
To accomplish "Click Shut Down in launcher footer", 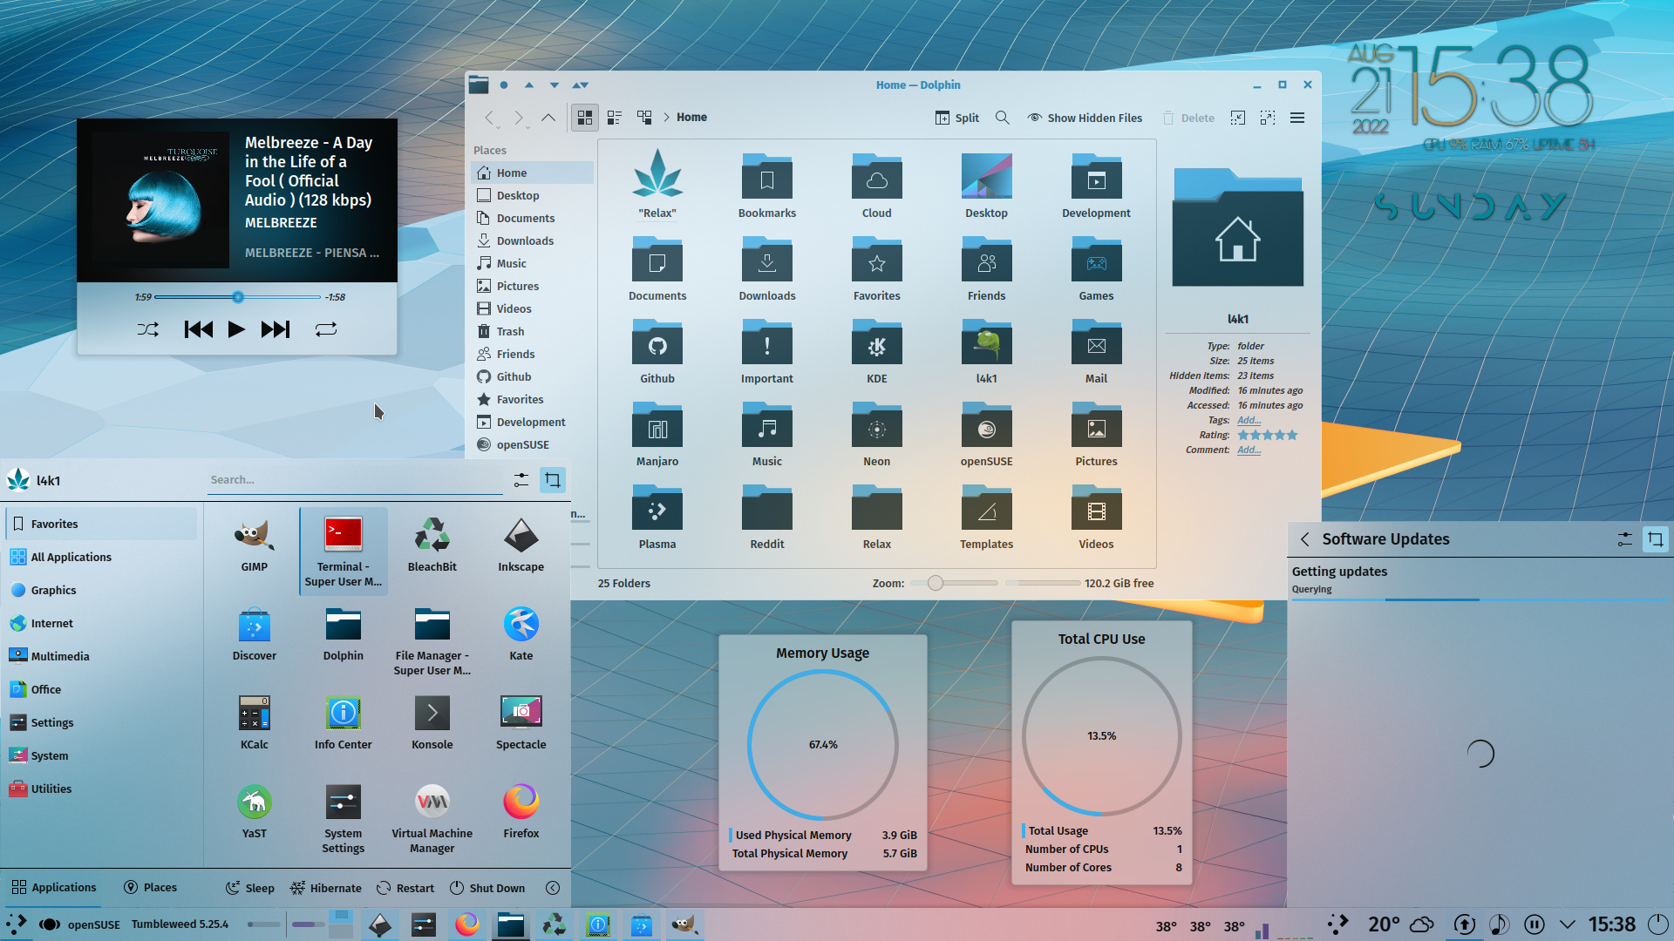I will (x=487, y=888).
